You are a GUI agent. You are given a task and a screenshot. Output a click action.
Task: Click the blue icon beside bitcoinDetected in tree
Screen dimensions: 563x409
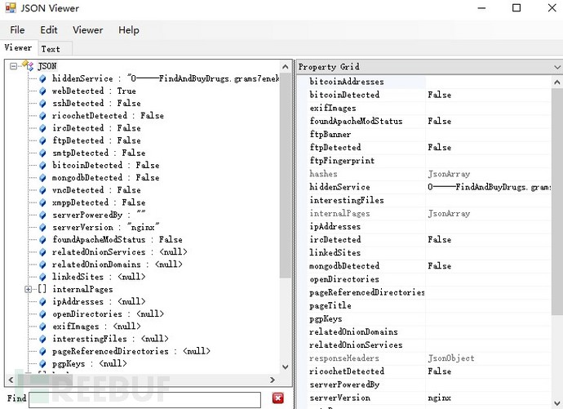point(42,166)
